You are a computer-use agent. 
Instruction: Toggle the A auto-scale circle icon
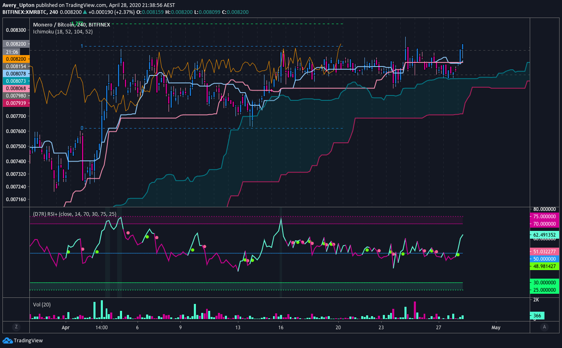[x=544, y=327]
